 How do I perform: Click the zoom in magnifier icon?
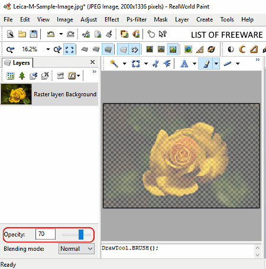[x=57, y=50]
